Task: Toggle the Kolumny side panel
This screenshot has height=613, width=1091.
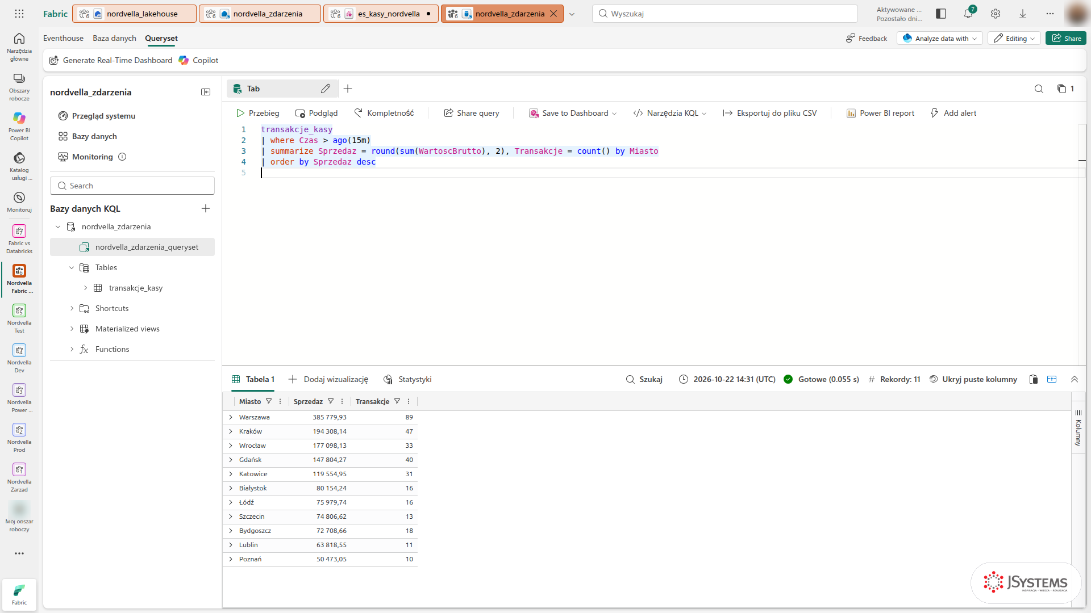Action: pos(1078,428)
